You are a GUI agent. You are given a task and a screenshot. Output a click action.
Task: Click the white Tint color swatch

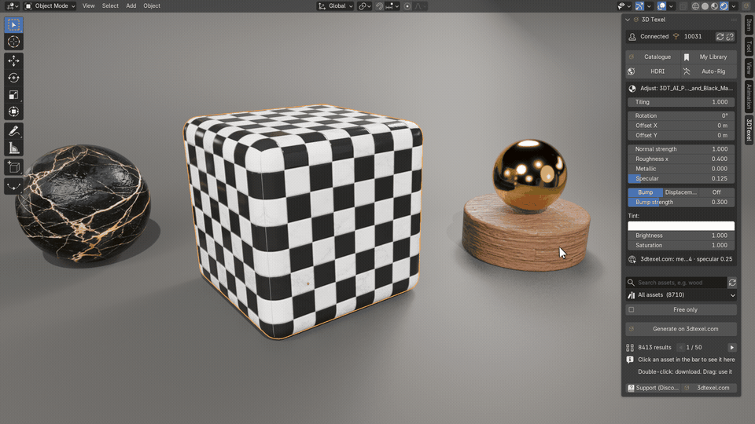[681, 226]
